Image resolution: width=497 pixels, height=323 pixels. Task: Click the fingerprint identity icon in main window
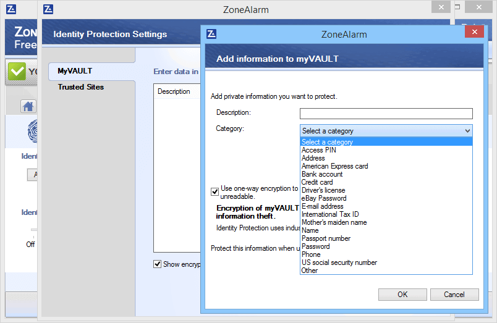33,131
